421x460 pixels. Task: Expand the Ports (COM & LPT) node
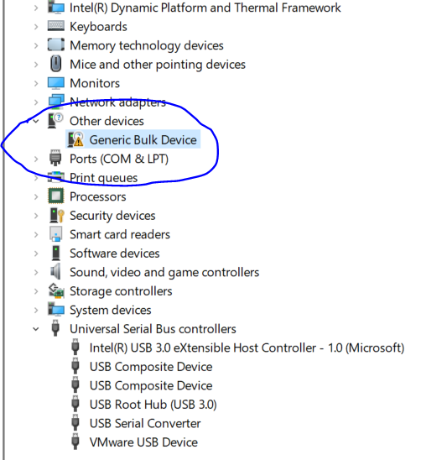[36, 159]
